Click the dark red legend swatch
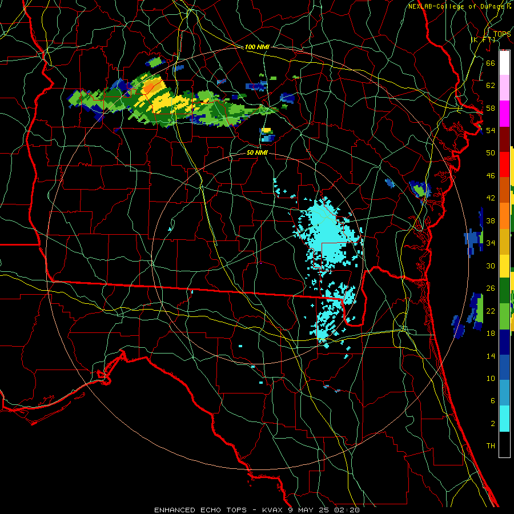The height and width of the screenshot is (514, 514). click(504, 139)
